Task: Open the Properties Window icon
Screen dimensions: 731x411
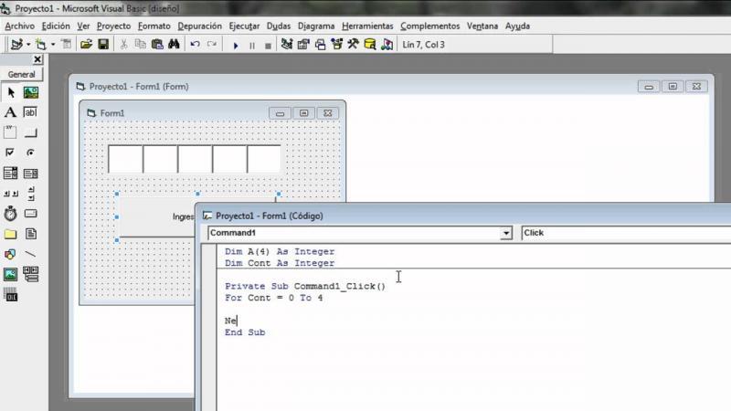Action: (x=303, y=45)
